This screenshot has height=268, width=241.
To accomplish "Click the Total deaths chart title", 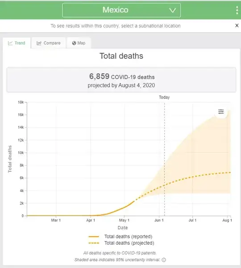I will tap(121, 56).
